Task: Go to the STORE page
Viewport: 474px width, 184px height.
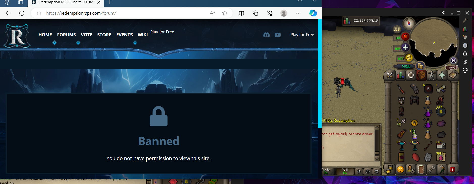Action: [x=104, y=35]
